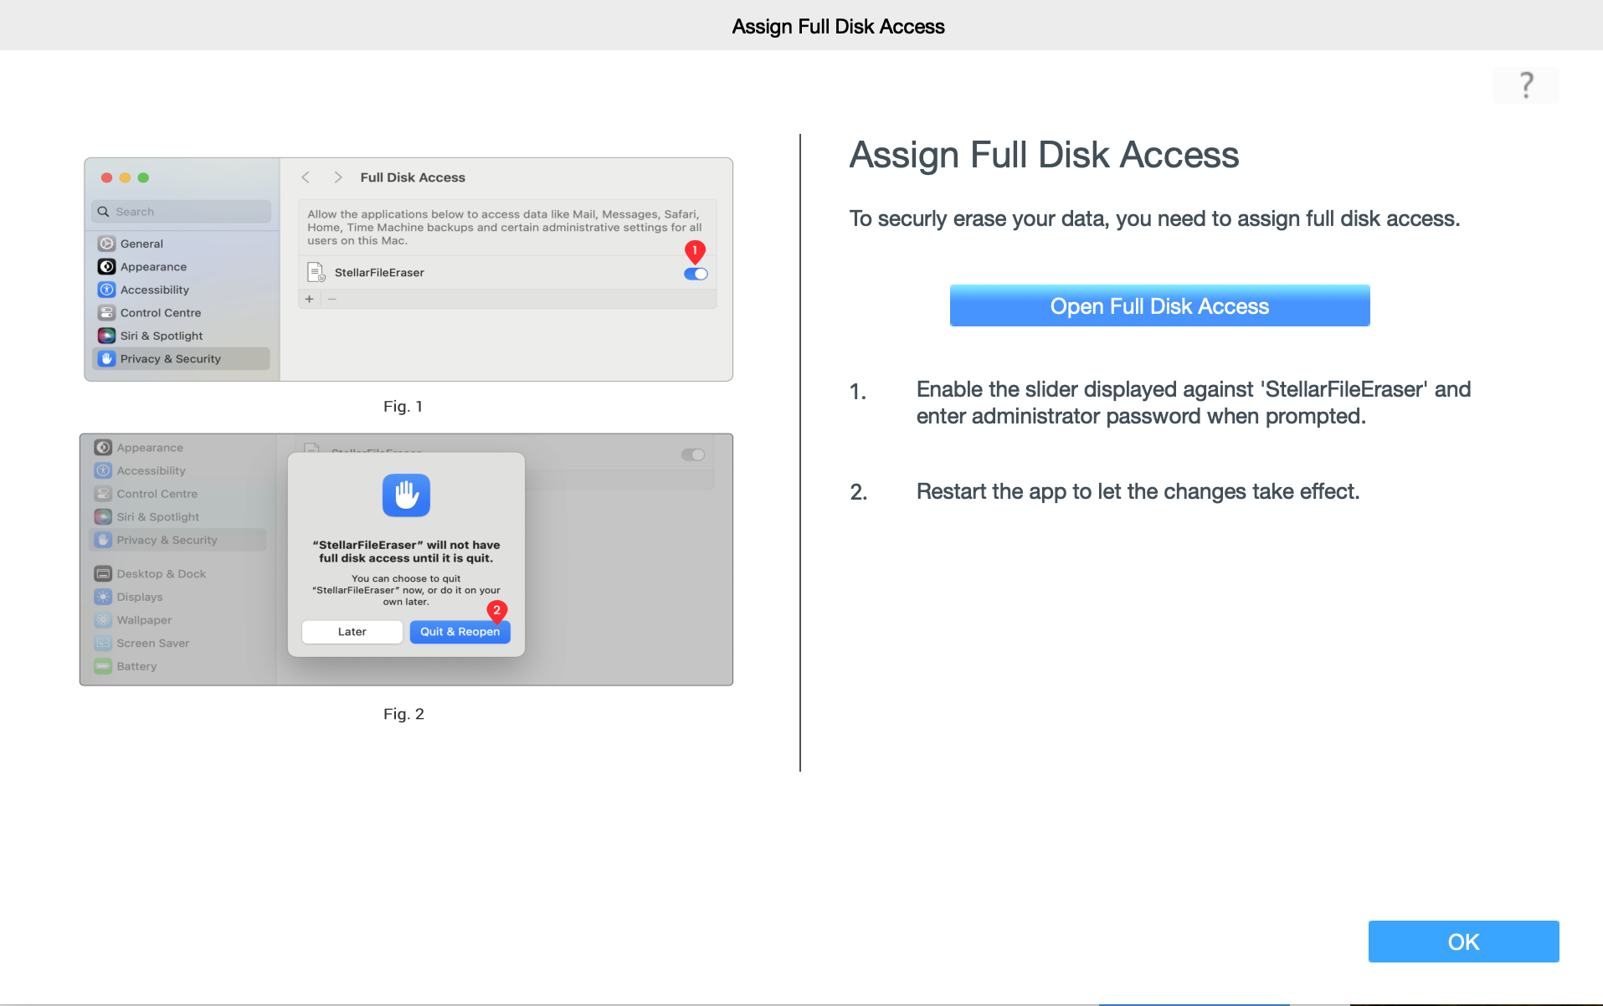The width and height of the screenshot is (1603, 1006).
Task: Click the minus button below StellarFileEraser
Action: (x=332, y=299)
